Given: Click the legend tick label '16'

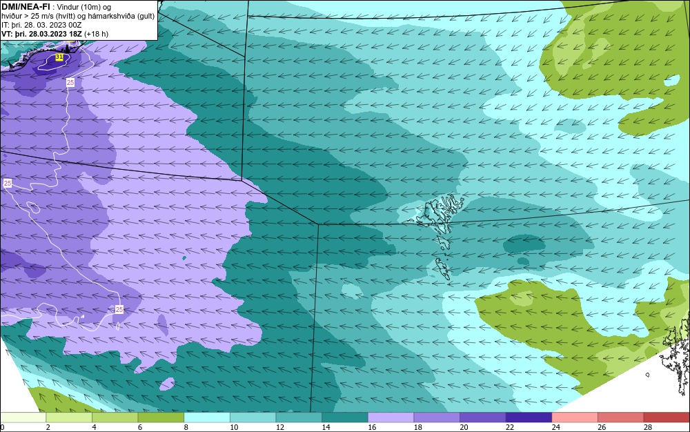Looking at the screenshot, I should point(372,427).
